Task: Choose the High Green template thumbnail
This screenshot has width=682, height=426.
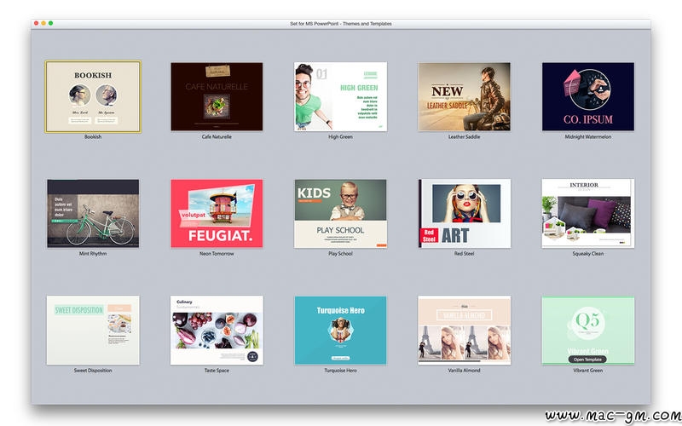Action: (x=340, y=96)
